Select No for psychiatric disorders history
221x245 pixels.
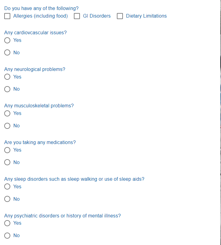click(7, 236)
